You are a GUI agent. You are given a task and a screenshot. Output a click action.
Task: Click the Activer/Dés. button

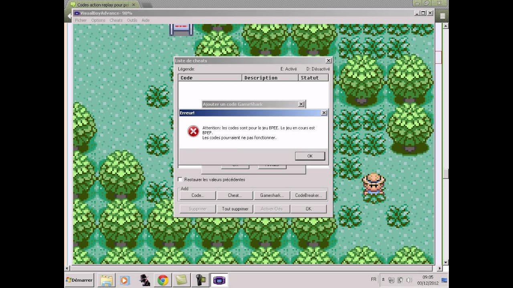click(x=272, y=209)
